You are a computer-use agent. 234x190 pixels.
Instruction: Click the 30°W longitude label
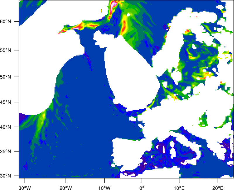coord(25,188)
